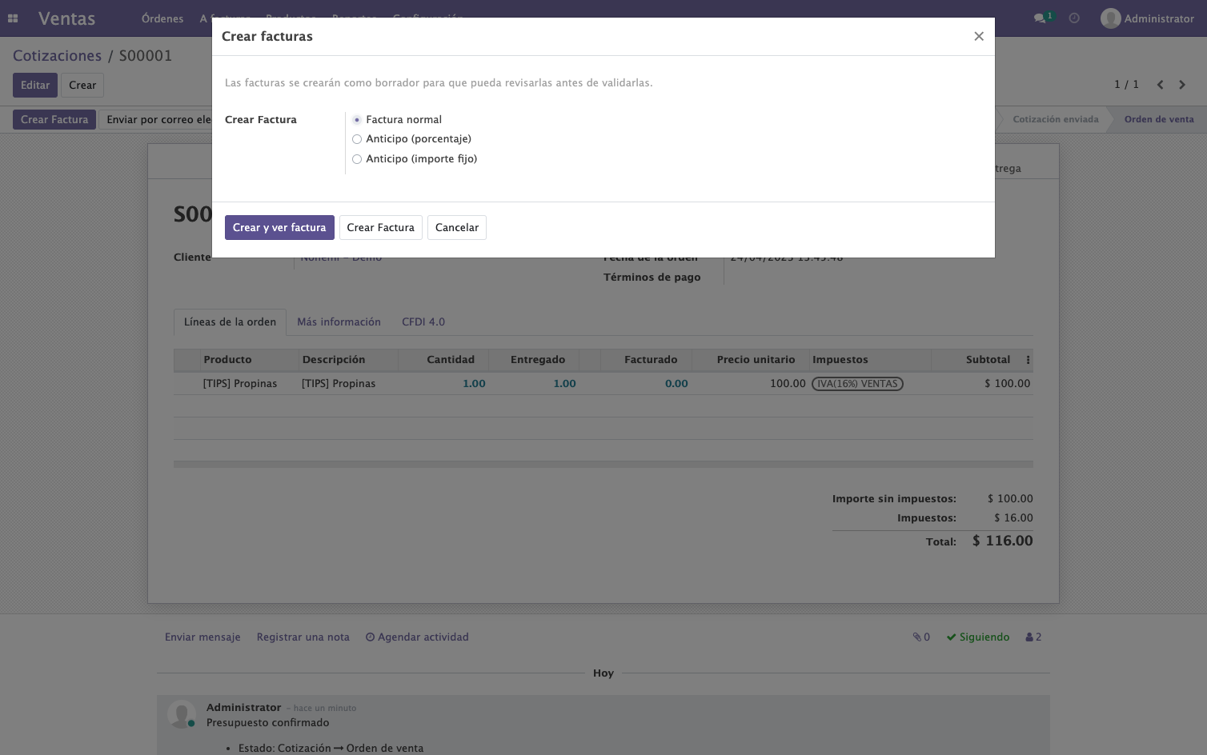The width and height of the screenshot is (1207, 755).
Task: Open the activities clock icon
Action: 1074,18
